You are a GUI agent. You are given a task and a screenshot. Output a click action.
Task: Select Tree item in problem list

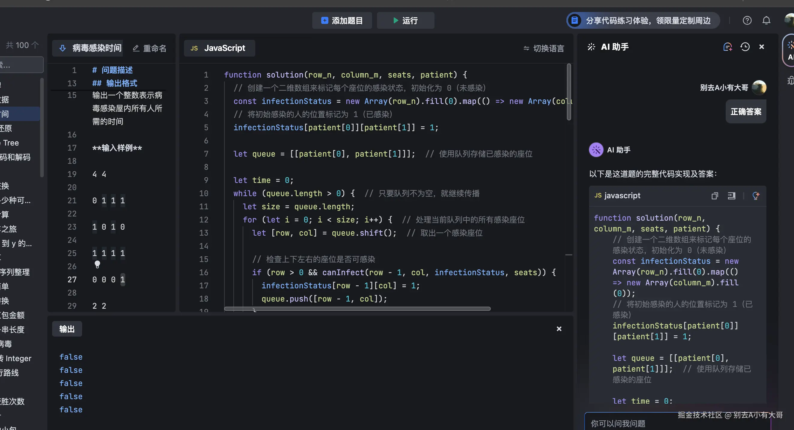pyautogui.click(x=11, y=143)
